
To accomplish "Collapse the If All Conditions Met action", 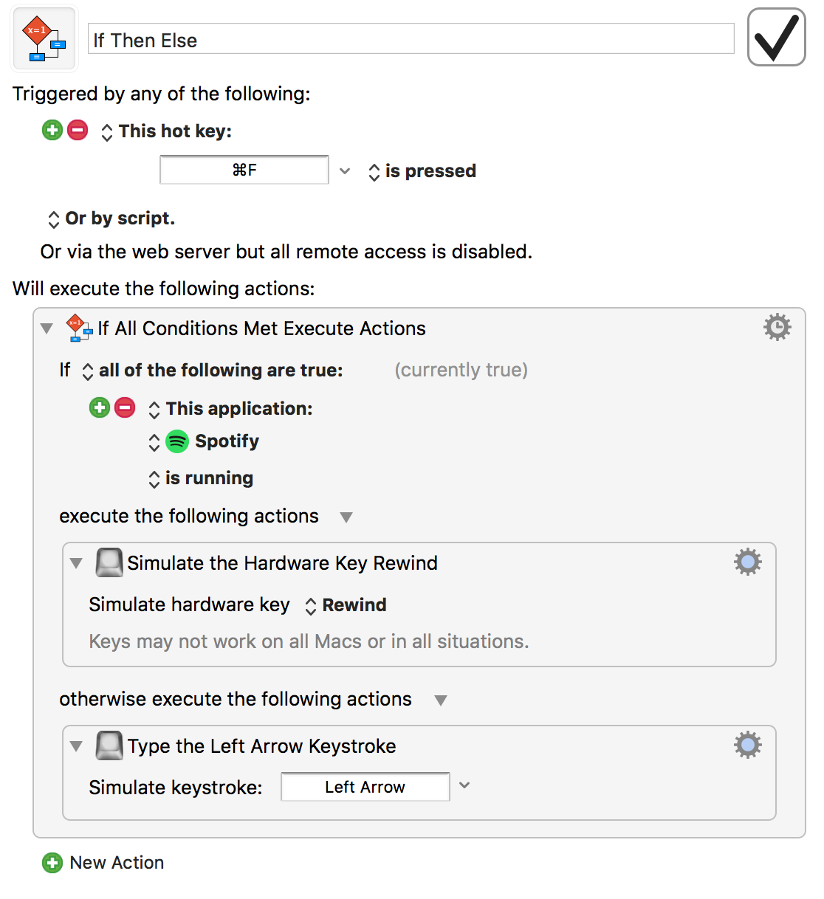I will pos(47,328).
